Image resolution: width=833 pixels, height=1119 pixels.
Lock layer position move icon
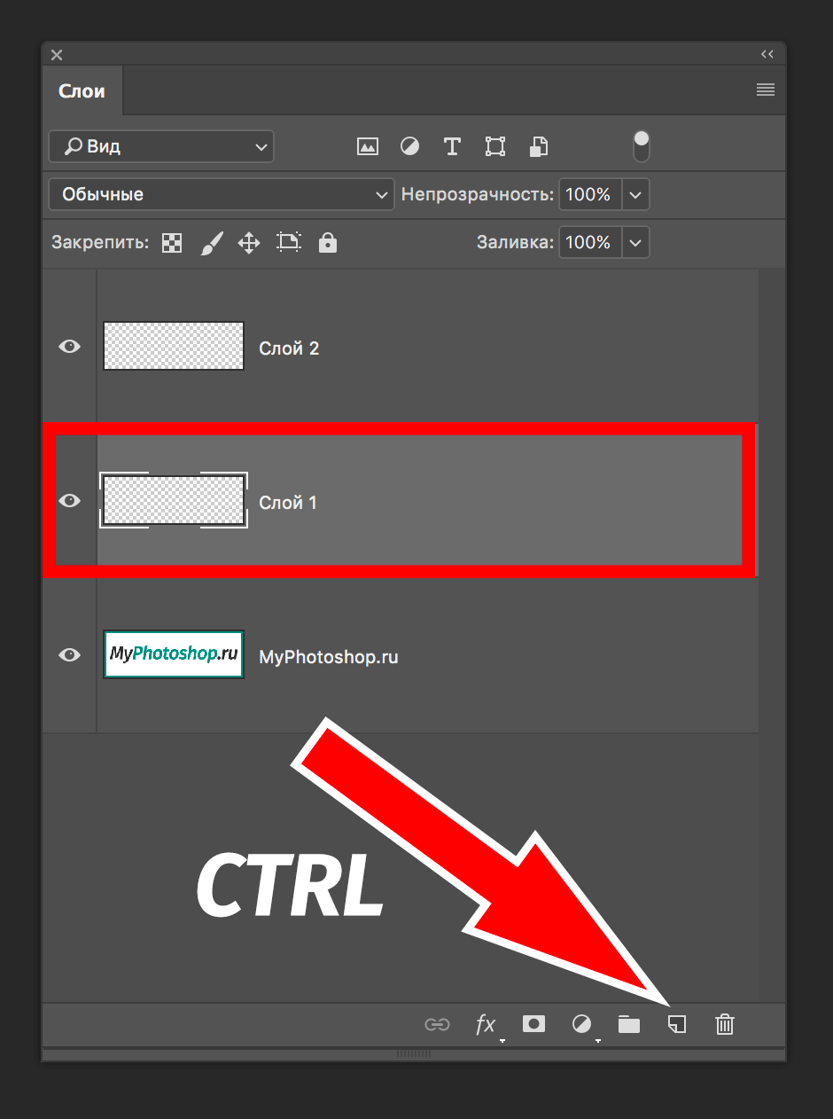click(x=249, y=243)
